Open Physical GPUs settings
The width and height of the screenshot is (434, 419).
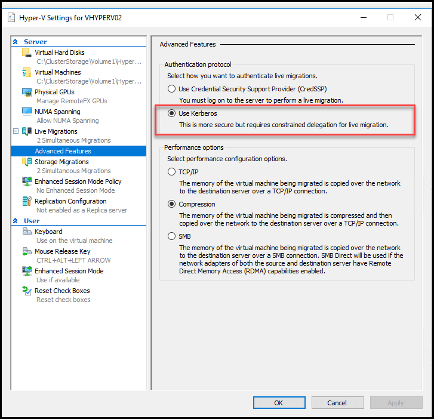point(54,92)
